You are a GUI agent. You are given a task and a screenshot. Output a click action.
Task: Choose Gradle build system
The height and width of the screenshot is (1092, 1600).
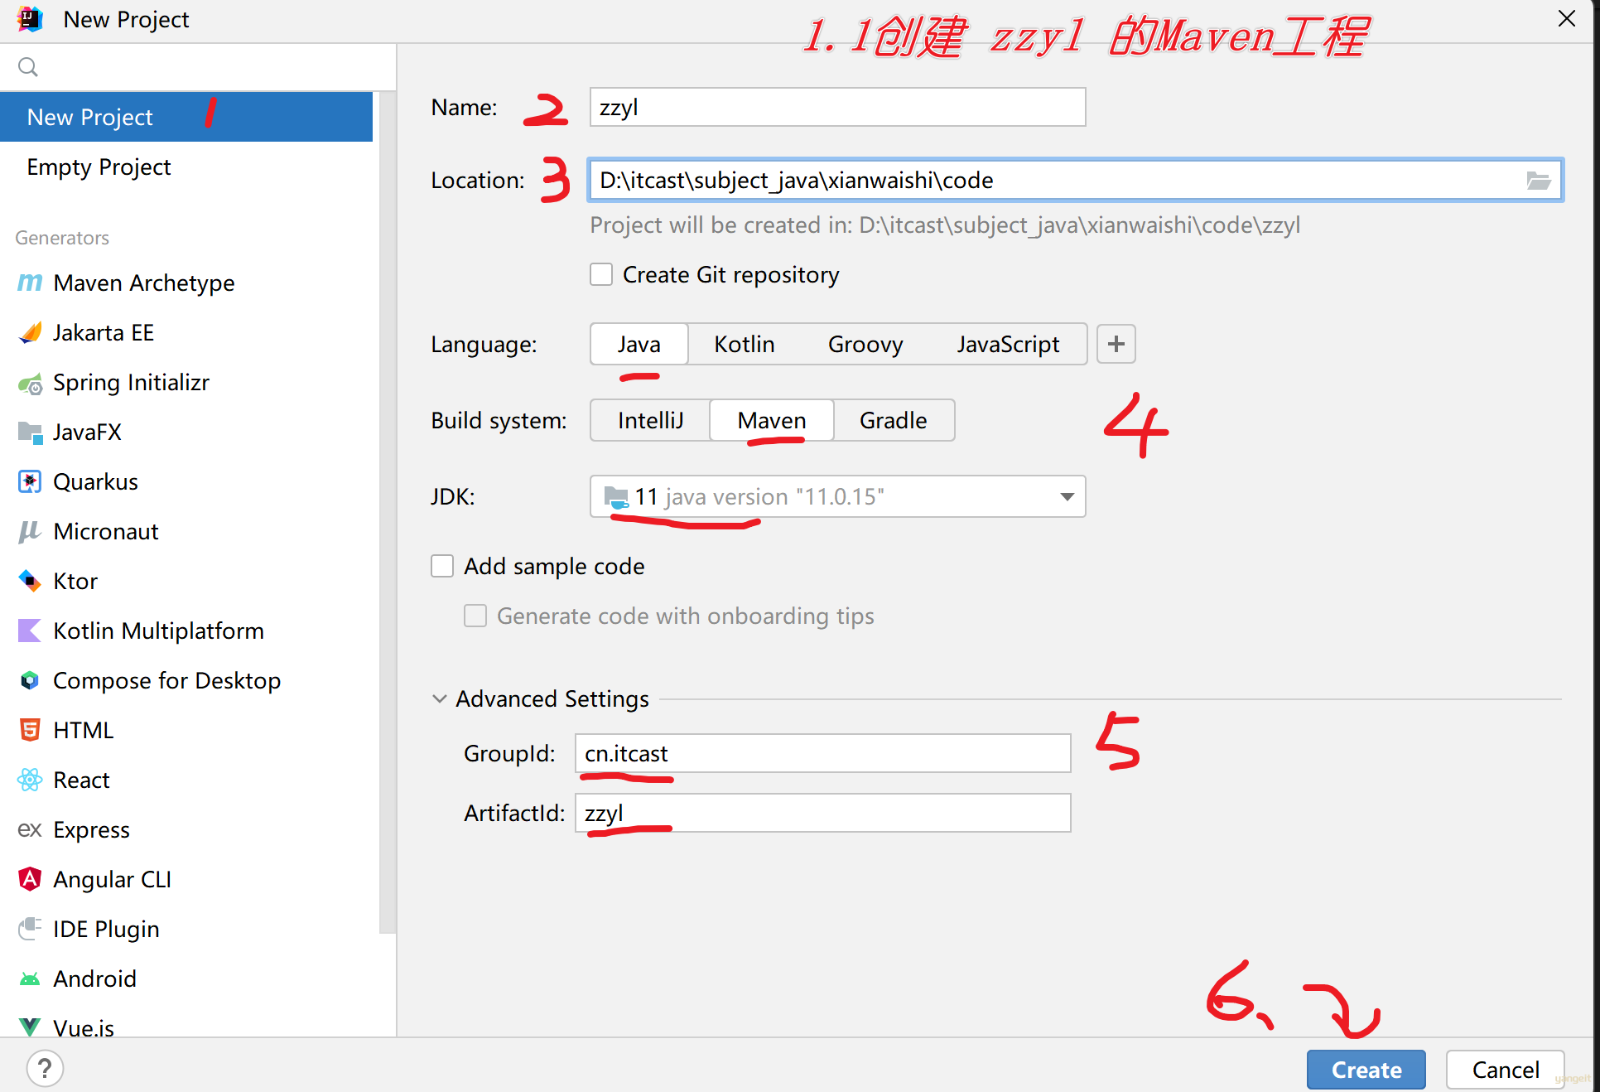point(894,420)
